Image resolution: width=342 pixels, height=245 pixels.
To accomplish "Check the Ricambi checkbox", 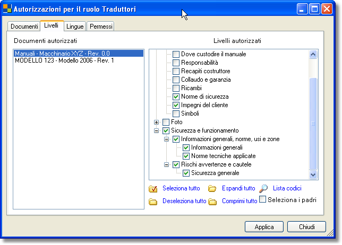I will click(x=176, y=88).
